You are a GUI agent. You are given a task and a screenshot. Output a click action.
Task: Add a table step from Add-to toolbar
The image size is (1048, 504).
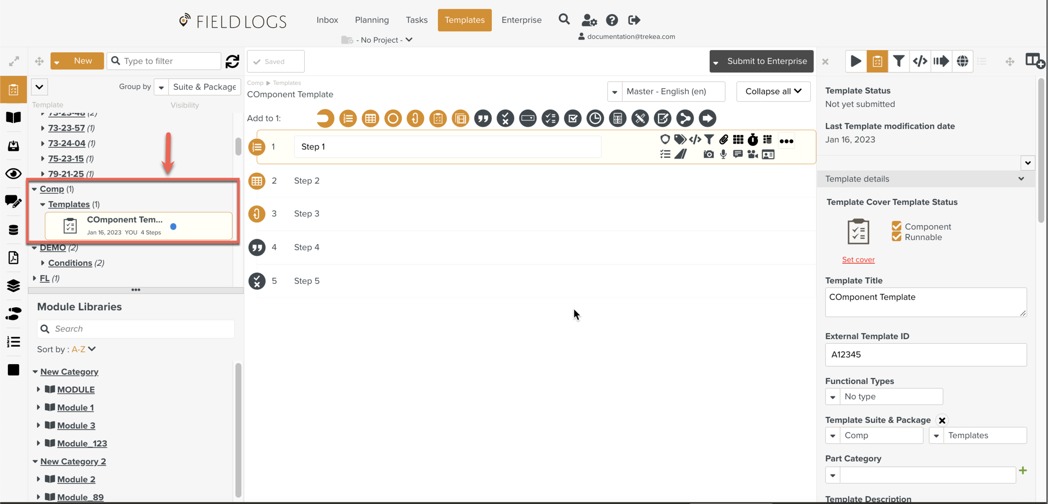tap(370, 118)
